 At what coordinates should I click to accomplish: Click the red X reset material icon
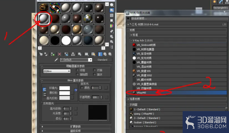point(59,54)
